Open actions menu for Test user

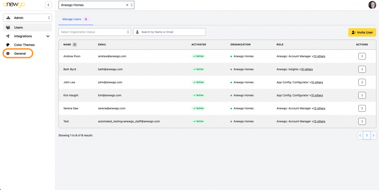pos(362,122)
